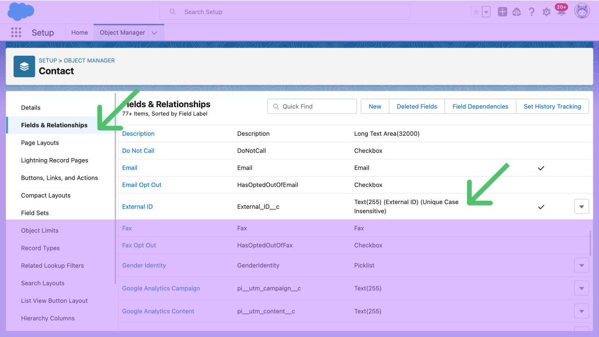The height and width of the screenshot is (337, 599).
Task: Click the pi__utm_content__c API name
Action: 266,311
